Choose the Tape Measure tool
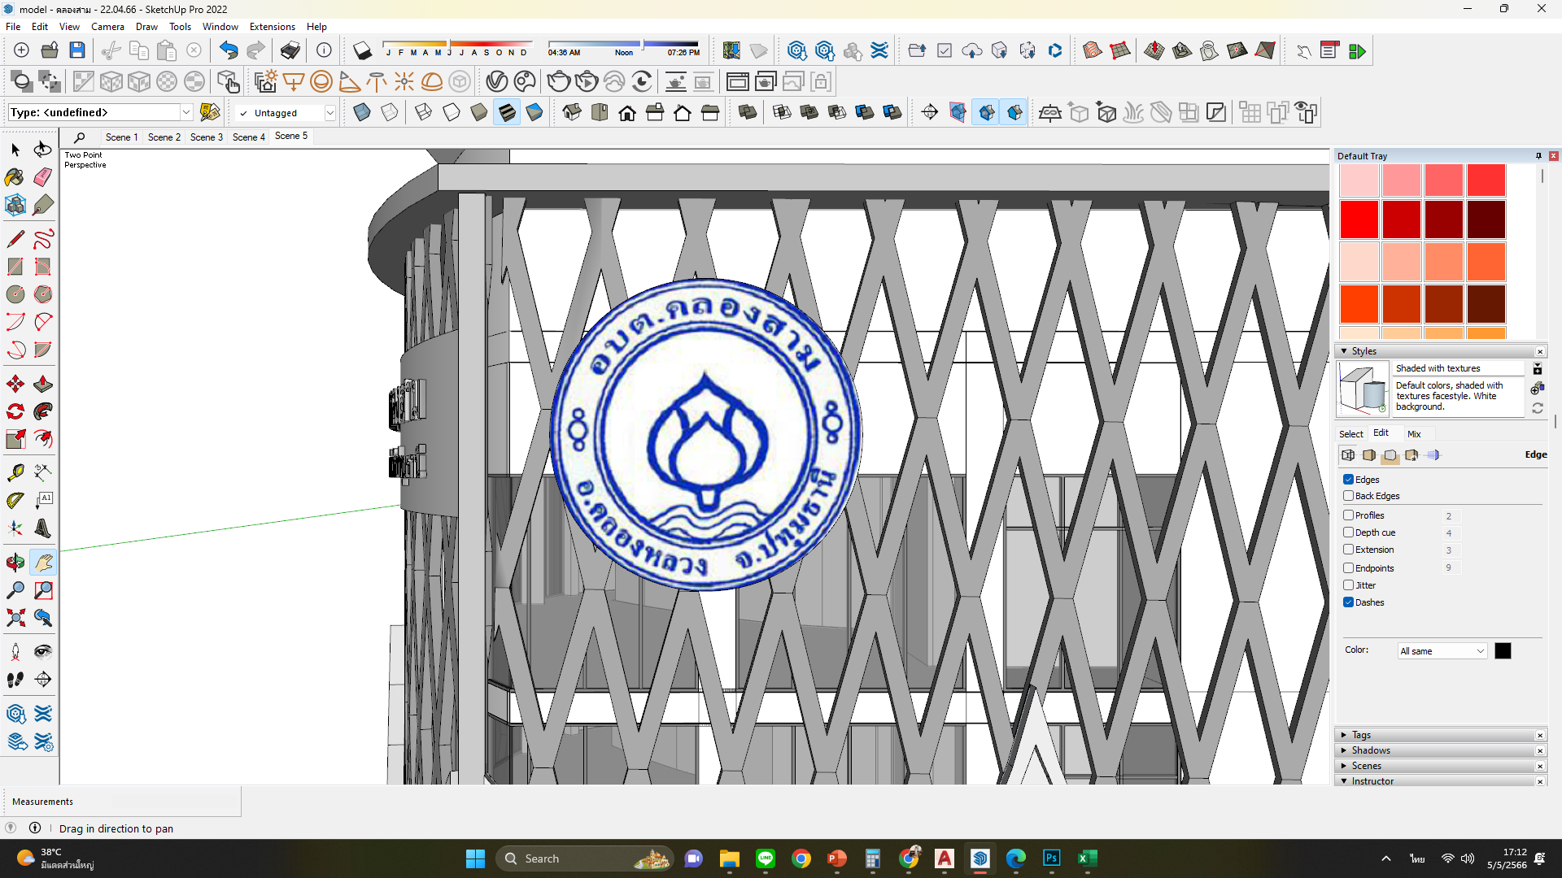 pyautogui.click(x=15, y=472)
